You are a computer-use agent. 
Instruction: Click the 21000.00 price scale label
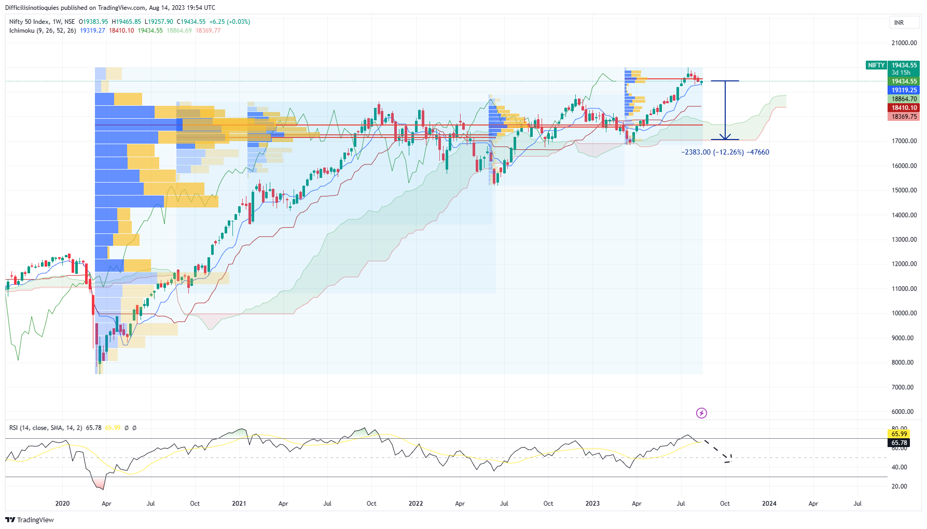point(904,43)
